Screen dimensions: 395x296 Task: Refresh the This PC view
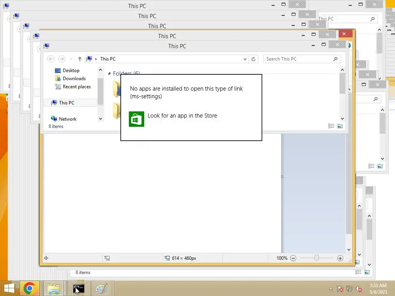click(x=253, y=59)
